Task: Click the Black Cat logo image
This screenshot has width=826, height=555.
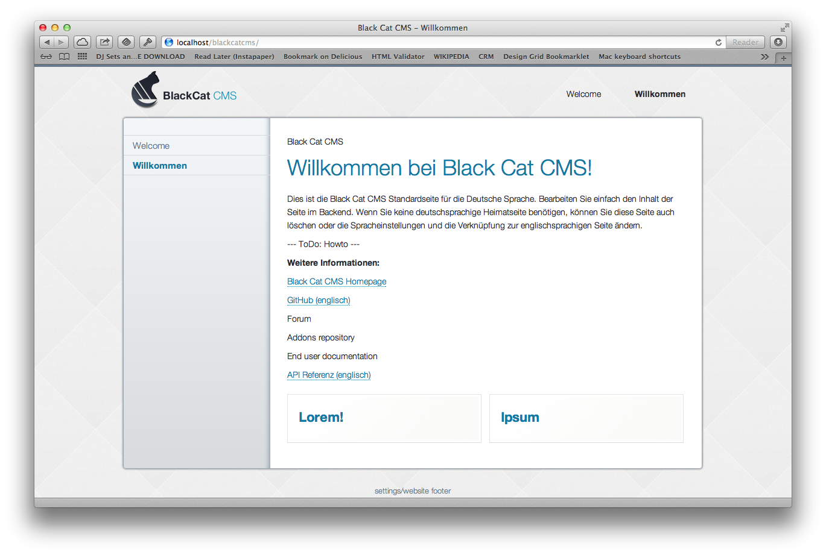Action: point(145,90)
